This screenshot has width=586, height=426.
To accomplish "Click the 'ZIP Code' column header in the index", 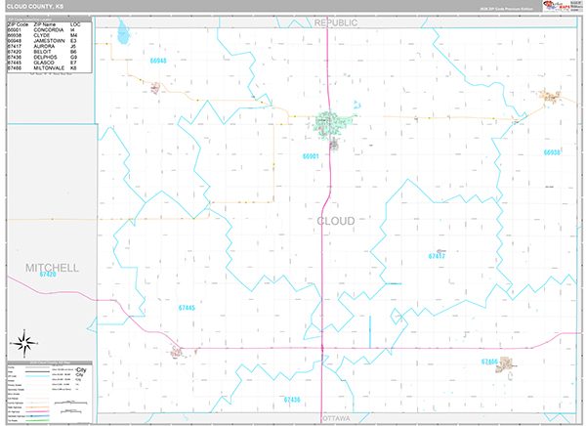I will (18, 24).
